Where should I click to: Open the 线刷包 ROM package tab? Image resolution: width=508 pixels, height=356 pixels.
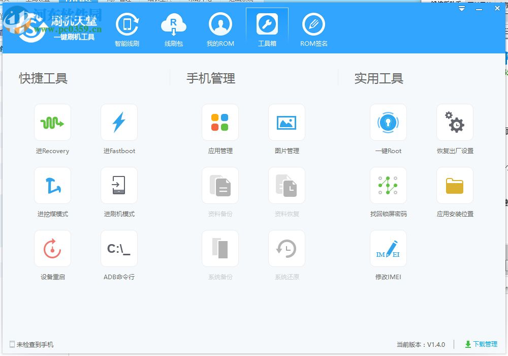tap(173, 28)
